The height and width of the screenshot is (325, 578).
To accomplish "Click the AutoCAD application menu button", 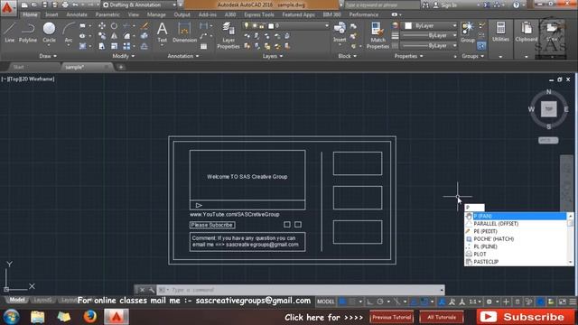I will point(8,8).
